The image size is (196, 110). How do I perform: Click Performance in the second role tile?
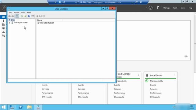click(x=83, y=93)
